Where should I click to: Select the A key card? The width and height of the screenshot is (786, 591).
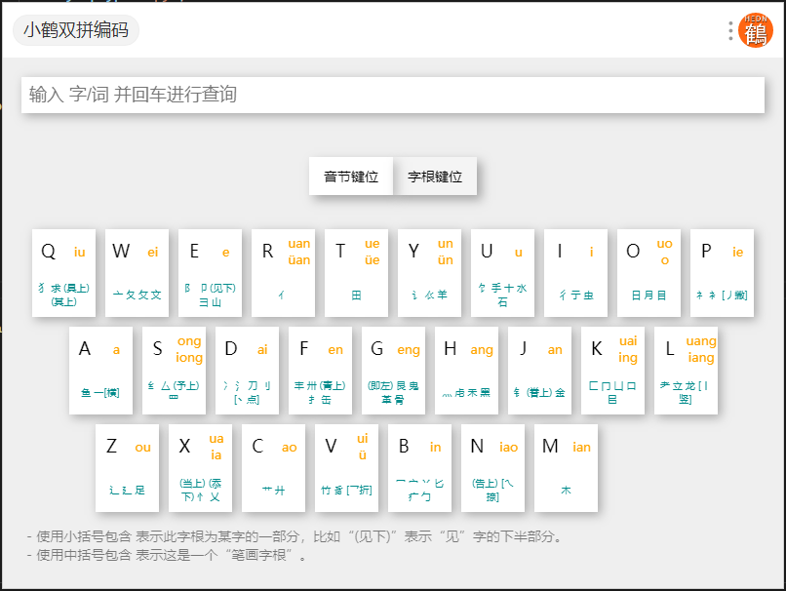pyautogui.click(x=100, y=371)
